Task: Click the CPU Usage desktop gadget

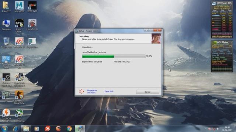Action: click(222, 19)
